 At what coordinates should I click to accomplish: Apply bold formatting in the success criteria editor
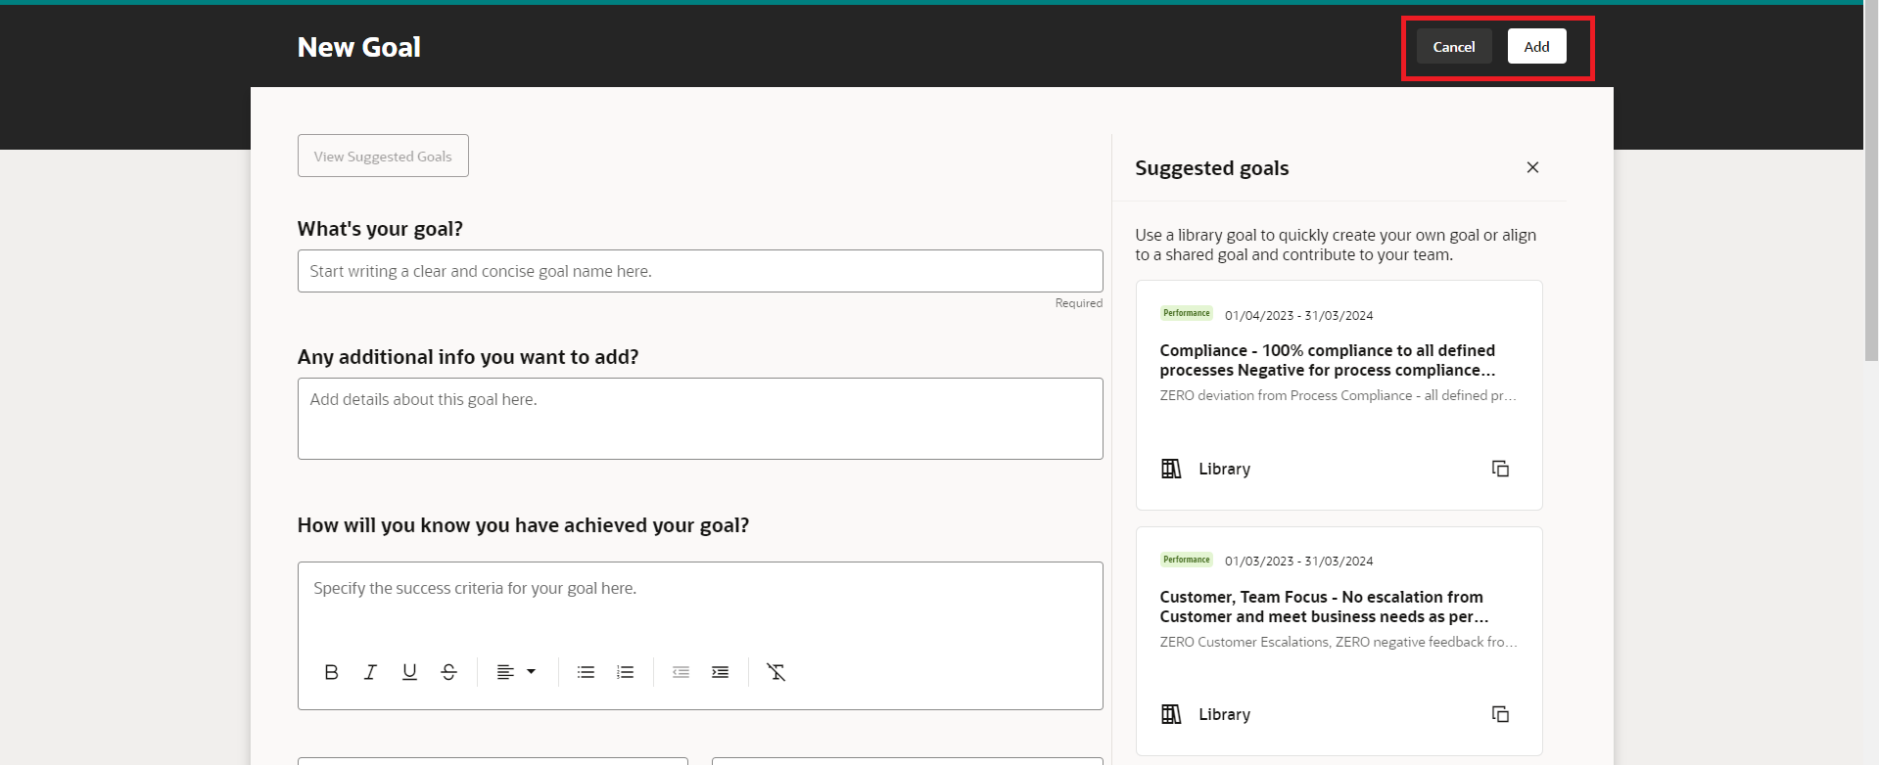331,672
